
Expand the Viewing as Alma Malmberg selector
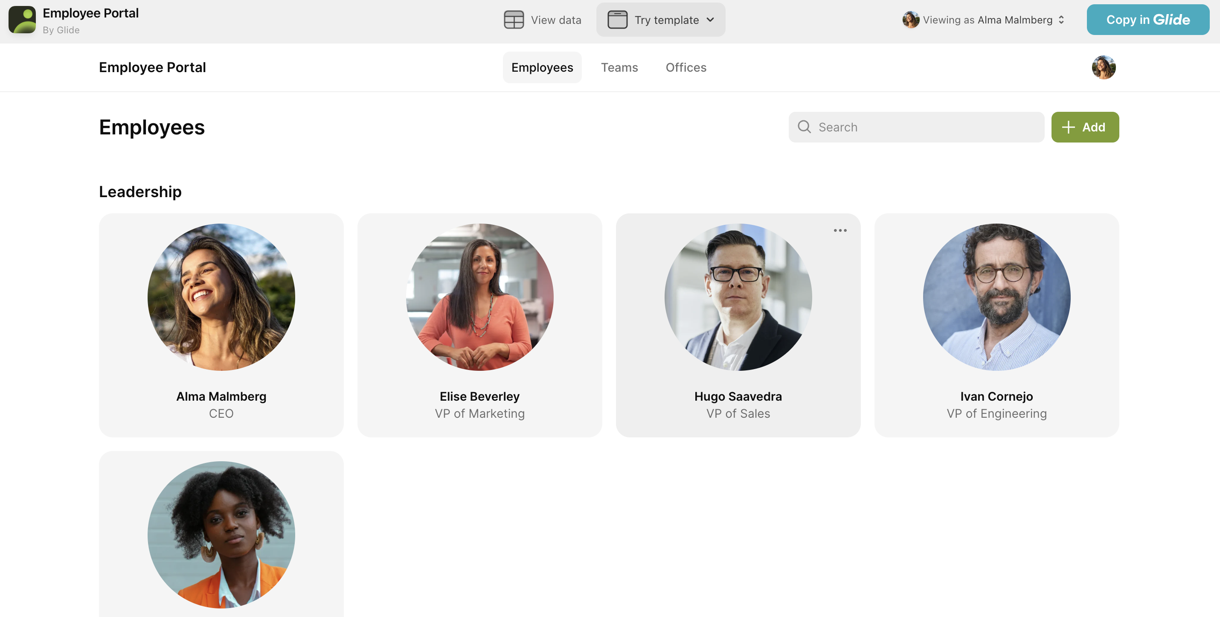pos(984,20)
